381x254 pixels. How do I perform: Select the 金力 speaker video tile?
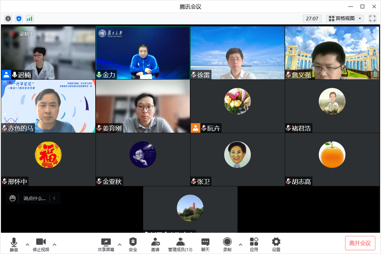pos(143,53)
